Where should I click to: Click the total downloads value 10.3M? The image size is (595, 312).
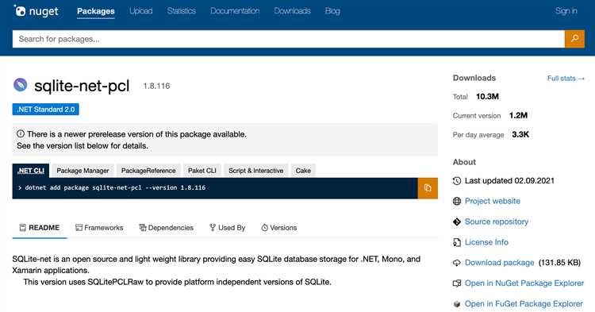click(487, 96)
